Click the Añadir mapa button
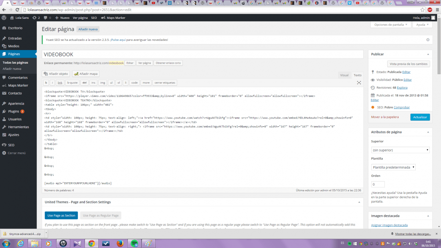This screenshot has height=248, width=441. tap(86, 74)
